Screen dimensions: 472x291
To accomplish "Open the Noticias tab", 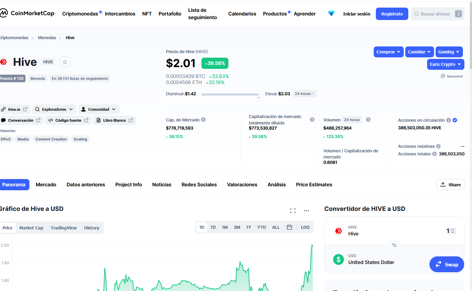I will (x=162, y=184).
